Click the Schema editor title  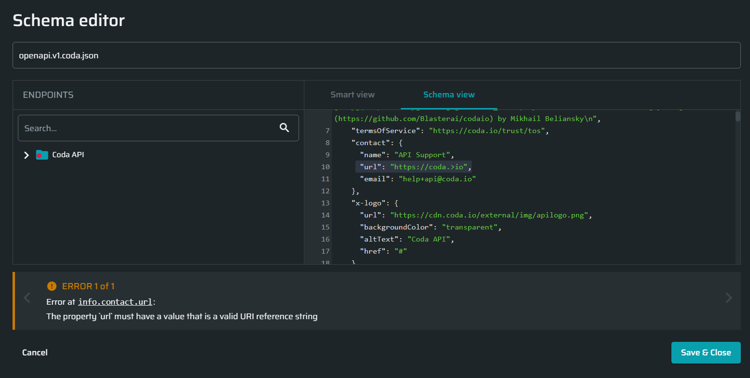click(x=68, y=20)
